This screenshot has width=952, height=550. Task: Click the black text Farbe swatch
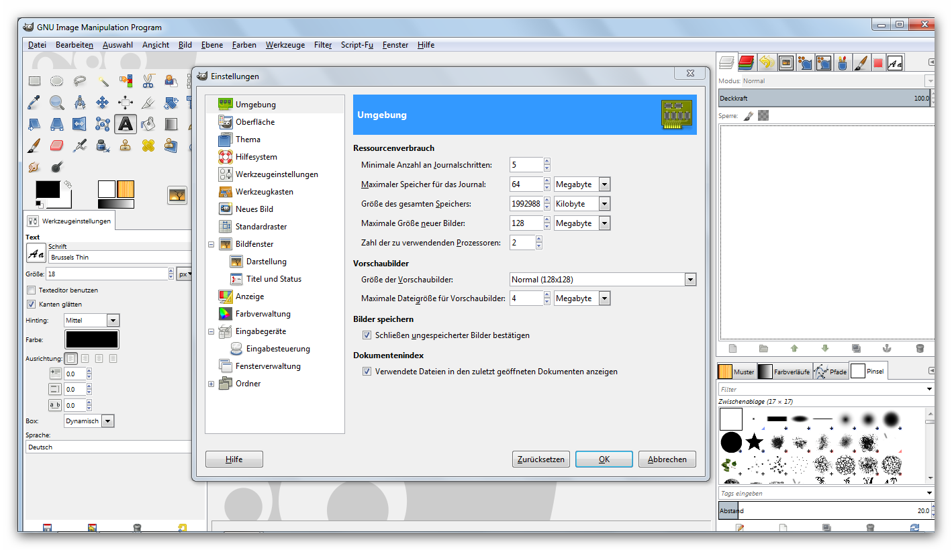[x=91, y=339]
